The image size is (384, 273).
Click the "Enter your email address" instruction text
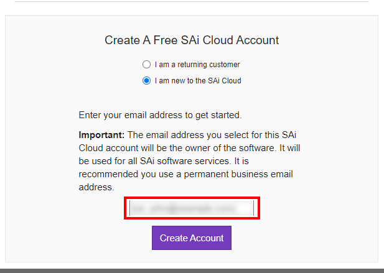[160, 115]
